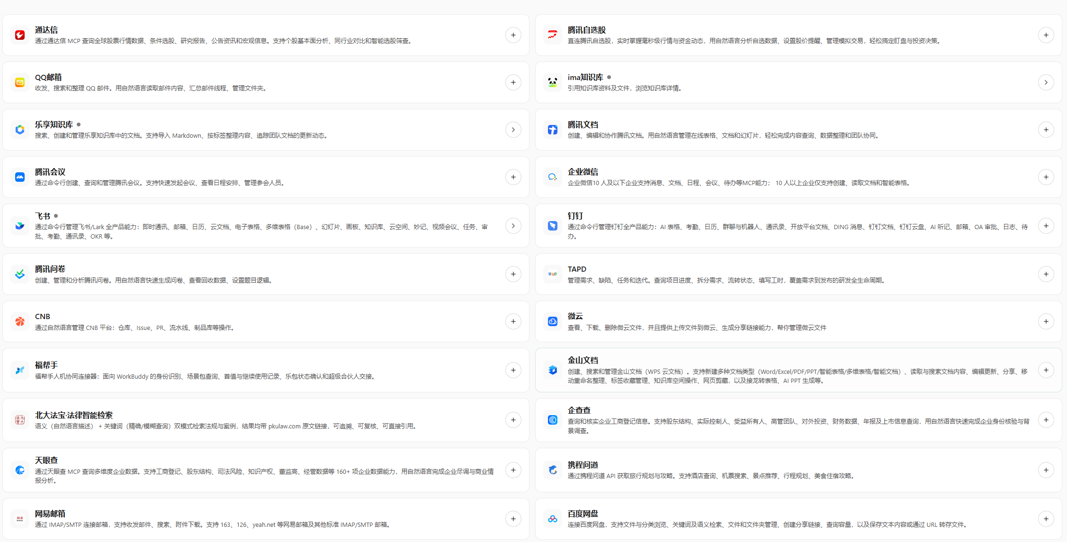1067x542 pixels.
Task: Click the "北大法宝·法律智能检索" title text
Action: [74, 415]
